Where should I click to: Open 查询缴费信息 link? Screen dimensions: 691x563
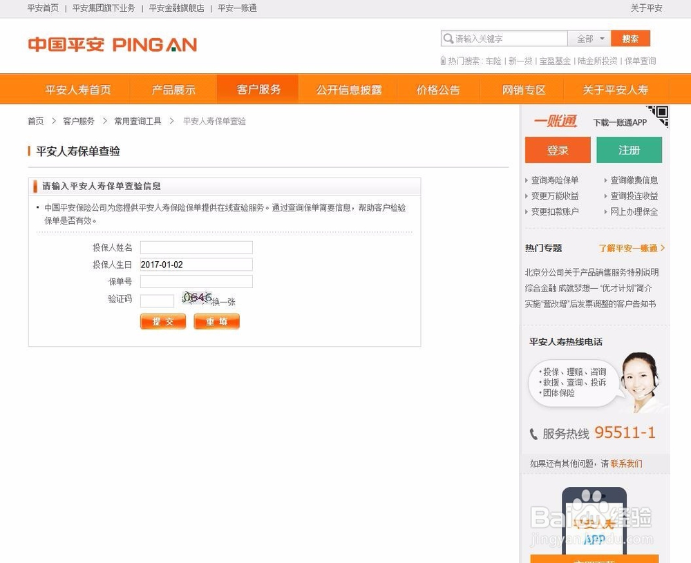[634, 180]
